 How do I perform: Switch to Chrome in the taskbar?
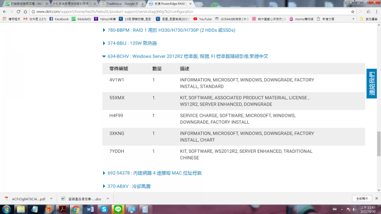(x=76, y=209)
